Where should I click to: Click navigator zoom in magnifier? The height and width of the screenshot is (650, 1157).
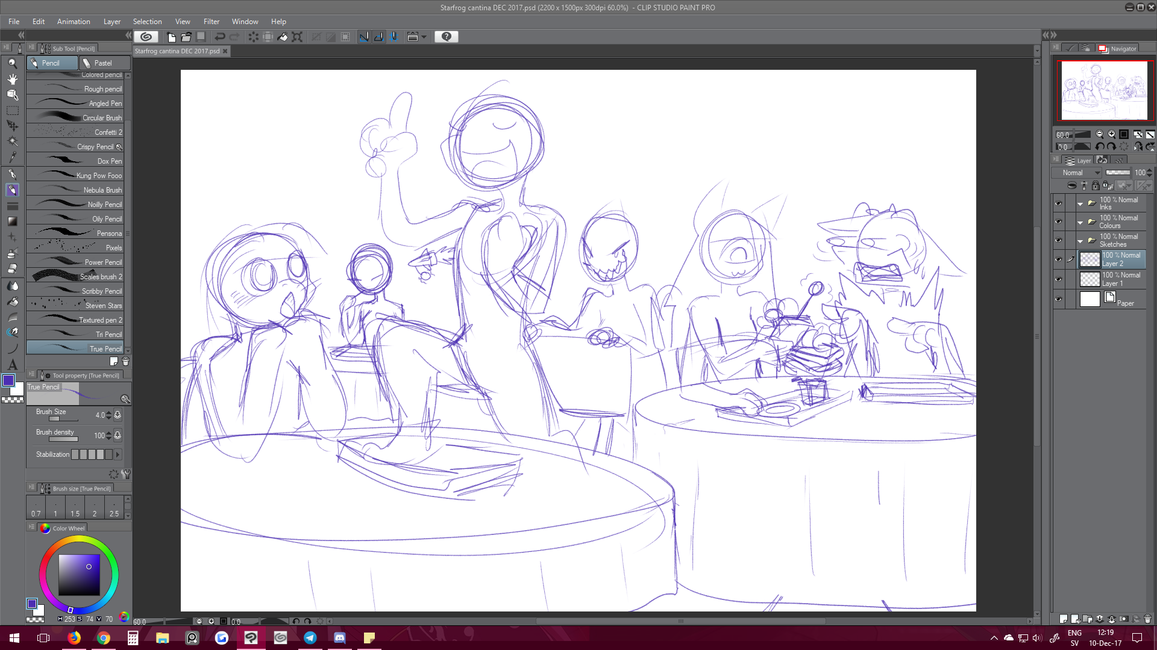(1112, 135)
